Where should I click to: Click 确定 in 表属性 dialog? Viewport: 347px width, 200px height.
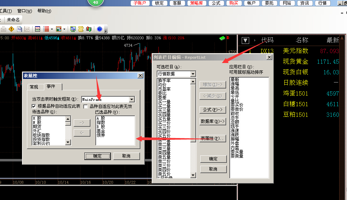pos(97,156)
